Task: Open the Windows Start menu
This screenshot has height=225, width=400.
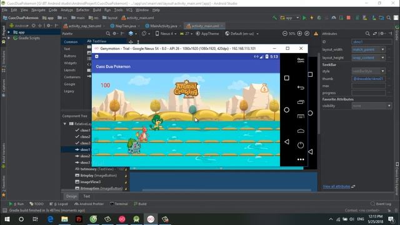Action: click(x=7, y=219)
